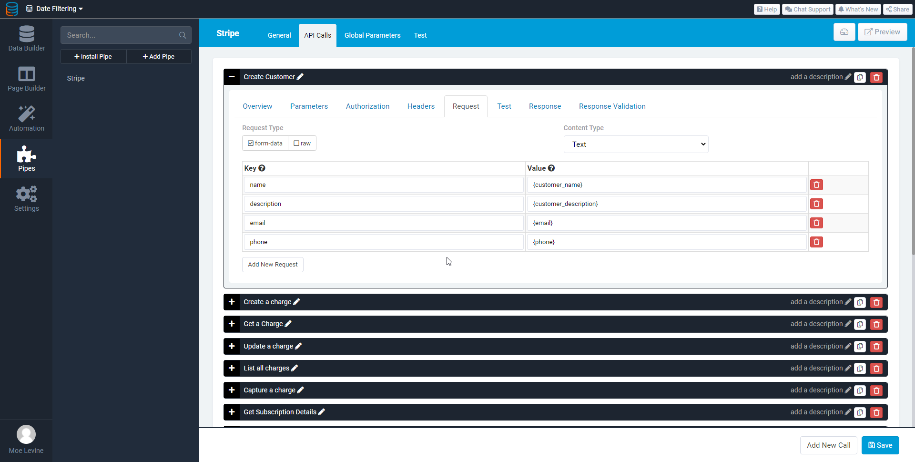
Task: Open the top-level Test tab
Action: tap(420, 35)
